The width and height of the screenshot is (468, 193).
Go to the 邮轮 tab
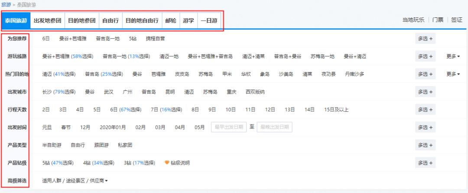[171, 21]
